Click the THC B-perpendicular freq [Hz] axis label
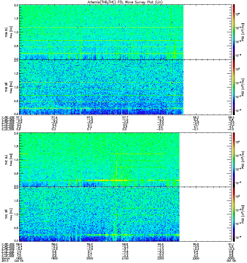Image resolution: width=247 pixels, height=263 pixels. click(x=11, y=160)
